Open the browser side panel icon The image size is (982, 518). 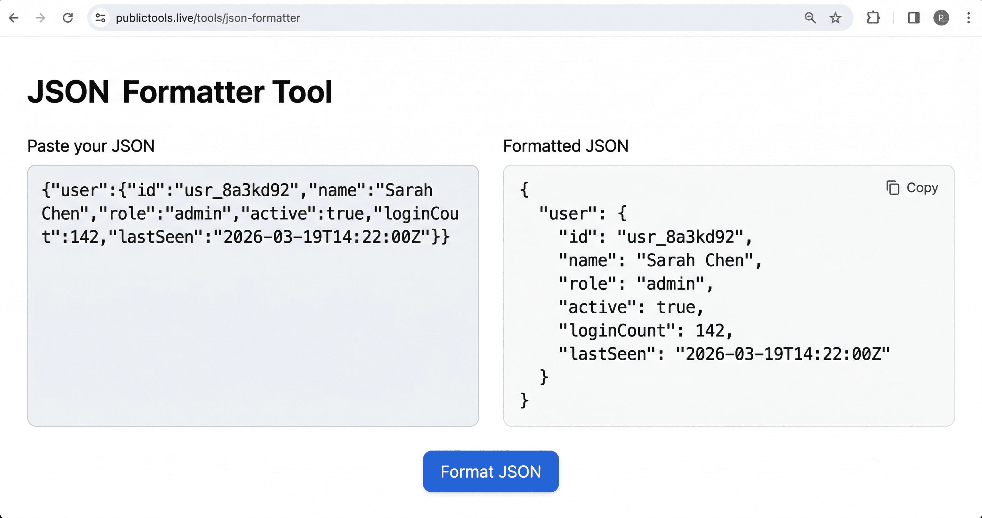tap(913, 18)
